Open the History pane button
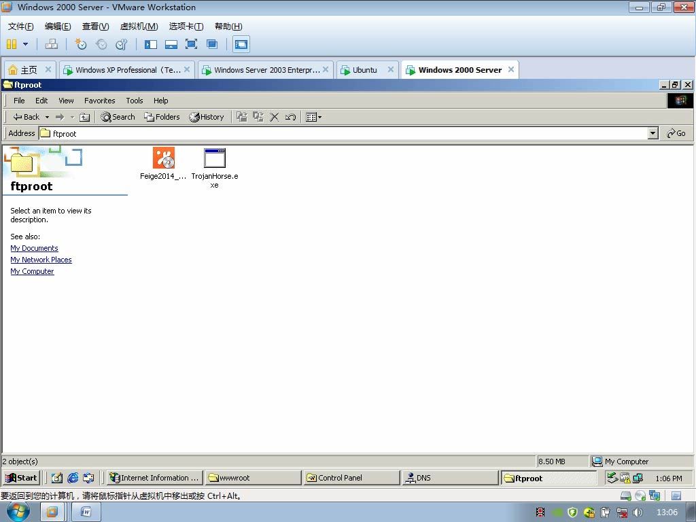696x522 pixels. pos(207,117)
